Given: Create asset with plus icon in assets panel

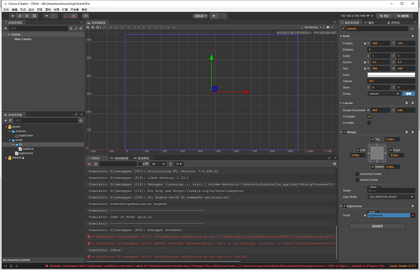Looking at the screenshot, I should coord(5,120).
